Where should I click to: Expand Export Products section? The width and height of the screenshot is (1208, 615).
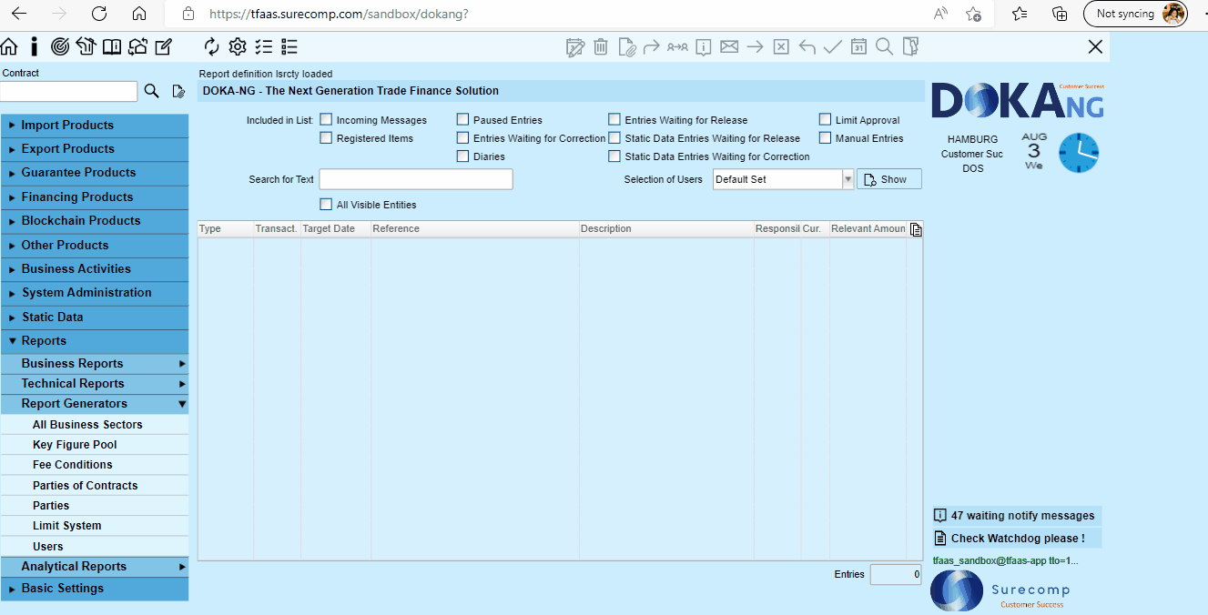[95, 149]
